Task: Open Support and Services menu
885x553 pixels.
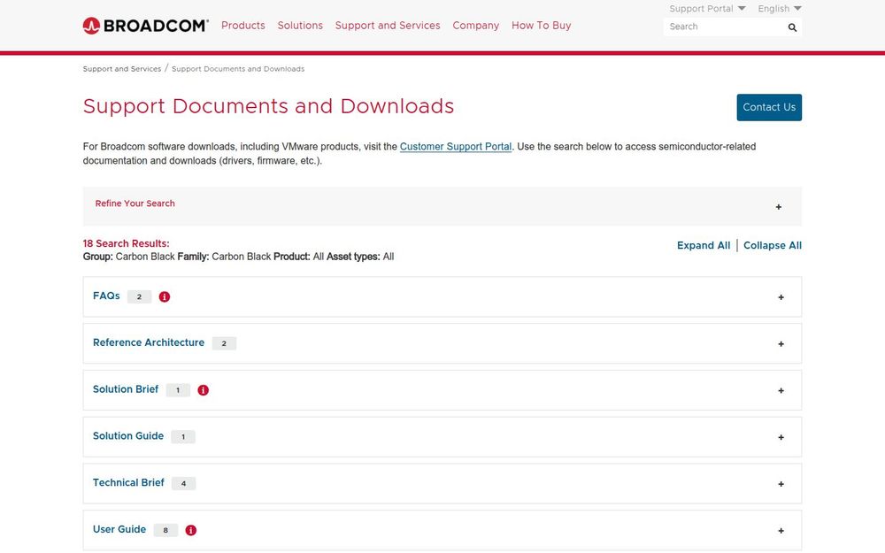Action: pos(388,26)
